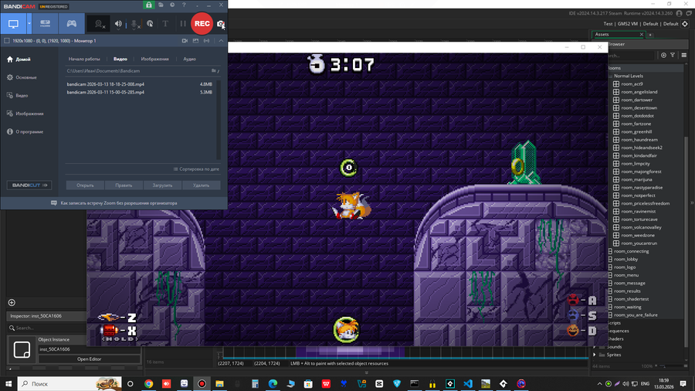This screenshot has width=695, height=391.
Task: Open Visual Studio Code from taskbar
Action: [x=468, y=384]
